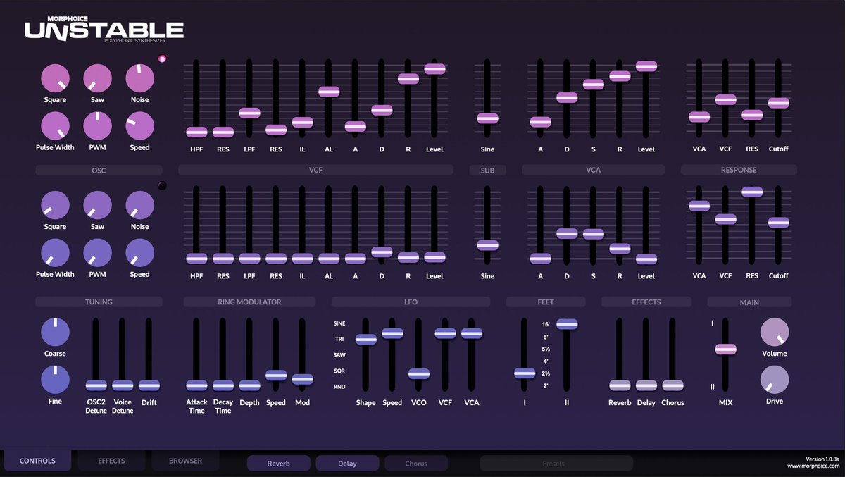Viewport: 845px width, 477px height.
Task: Select the RND shape label in the LFO
Action: click(x=339, y=386)
